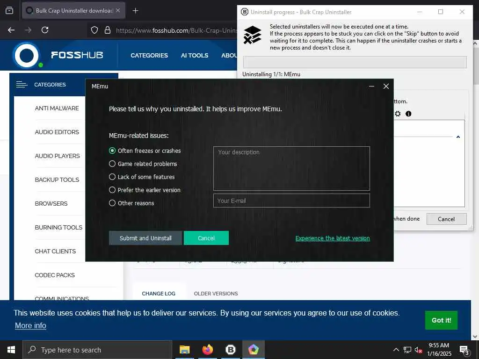Open ANTI MALWARE category
This screenshot has height=359, width=479.
(x=57, y=108)
